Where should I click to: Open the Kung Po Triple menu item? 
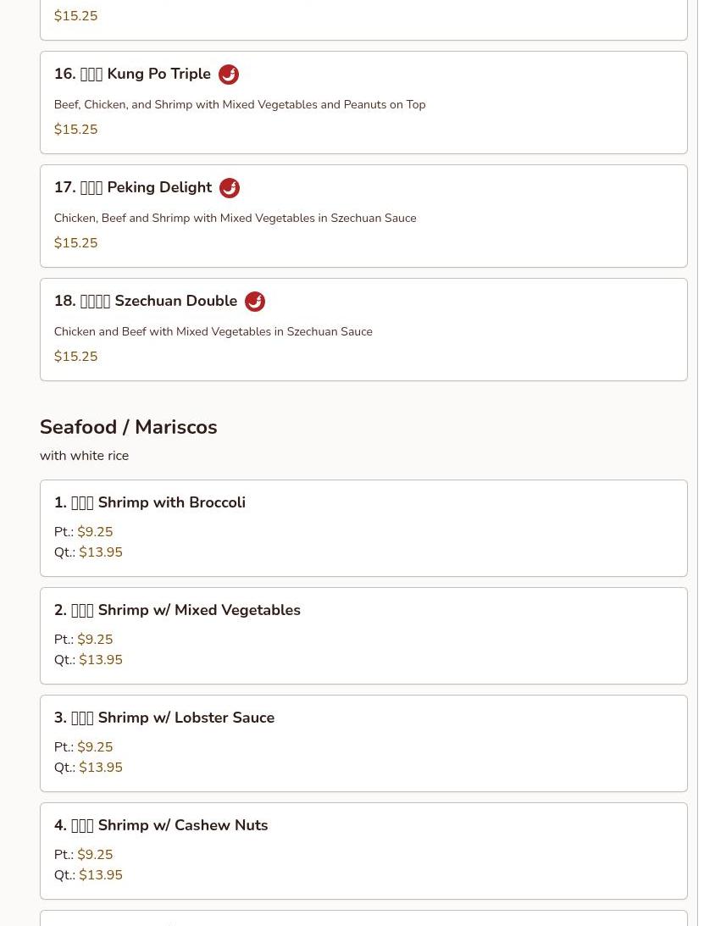click(x=132, y=75)
